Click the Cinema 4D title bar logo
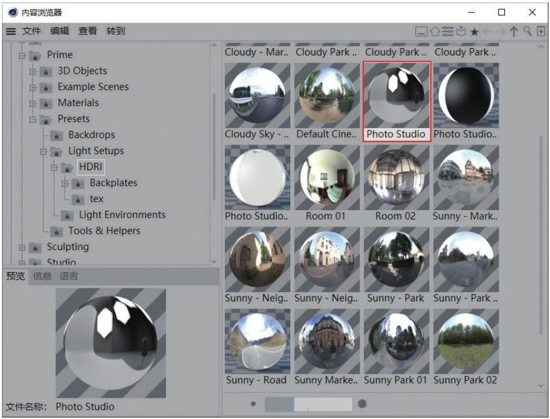Image resolution: width=550 pixels, height=419 pixels. click(x=13, y=13)
